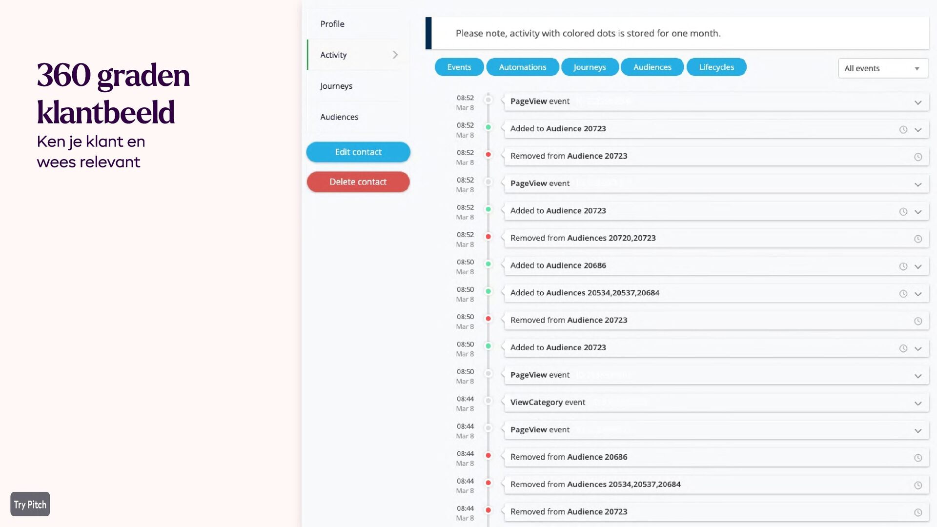The height and width of the screenshot is (527, 937).
Task: Click the Edit contact button
Action: (x=358, y=152)
